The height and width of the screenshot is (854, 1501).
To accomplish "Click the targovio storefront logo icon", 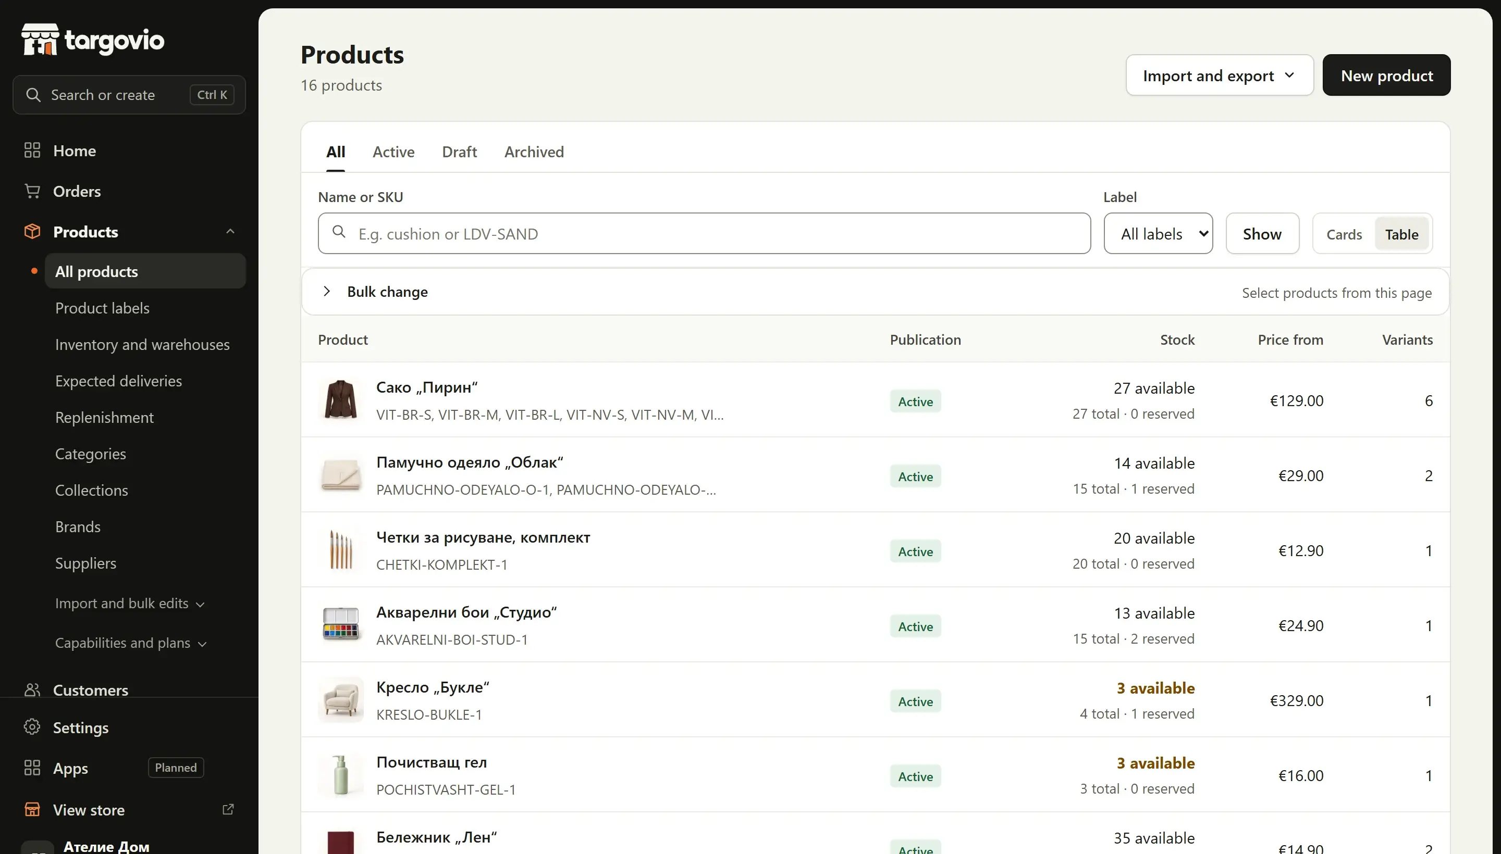I will point(40,39).
